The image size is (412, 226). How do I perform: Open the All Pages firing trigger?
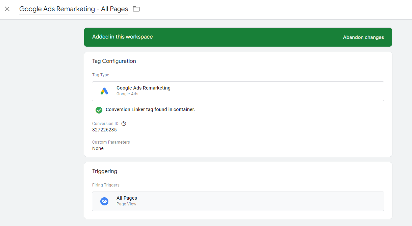click(238, 201)
